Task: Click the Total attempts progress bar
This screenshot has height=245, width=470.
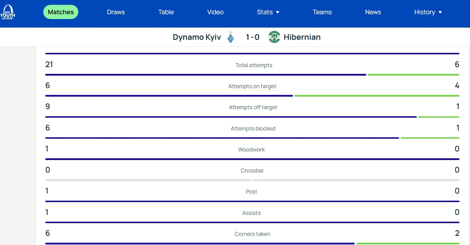Action: click(x=206, y=75)
